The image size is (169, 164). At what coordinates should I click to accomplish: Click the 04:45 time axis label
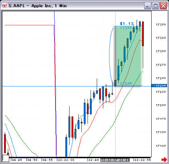coord(17,160)
